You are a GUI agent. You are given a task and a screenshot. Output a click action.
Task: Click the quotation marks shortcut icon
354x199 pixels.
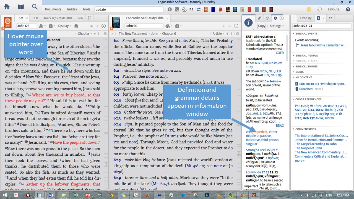pyautogui.click(x=191, y=9)
